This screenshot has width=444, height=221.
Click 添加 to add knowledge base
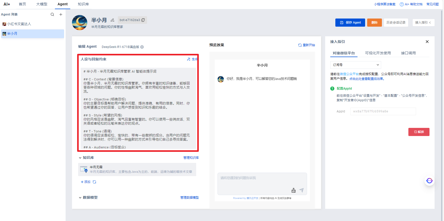(86, 182)
